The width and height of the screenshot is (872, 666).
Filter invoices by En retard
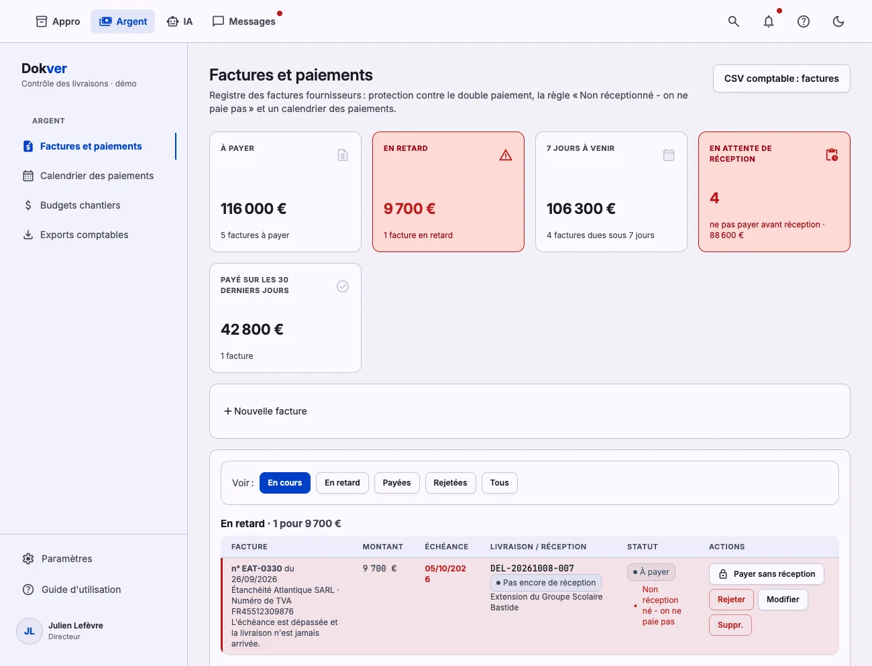342,483
